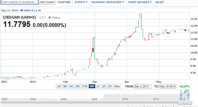Open the Chart Settings dropdown
This screenshot has height=107, width=198.
tap(140, 2)
